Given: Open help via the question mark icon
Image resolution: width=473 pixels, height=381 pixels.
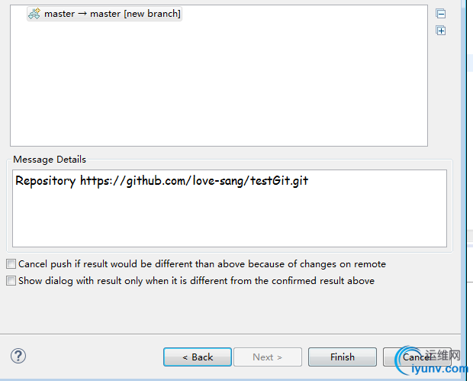Looking at the screenshot, I should coord(18,356).
